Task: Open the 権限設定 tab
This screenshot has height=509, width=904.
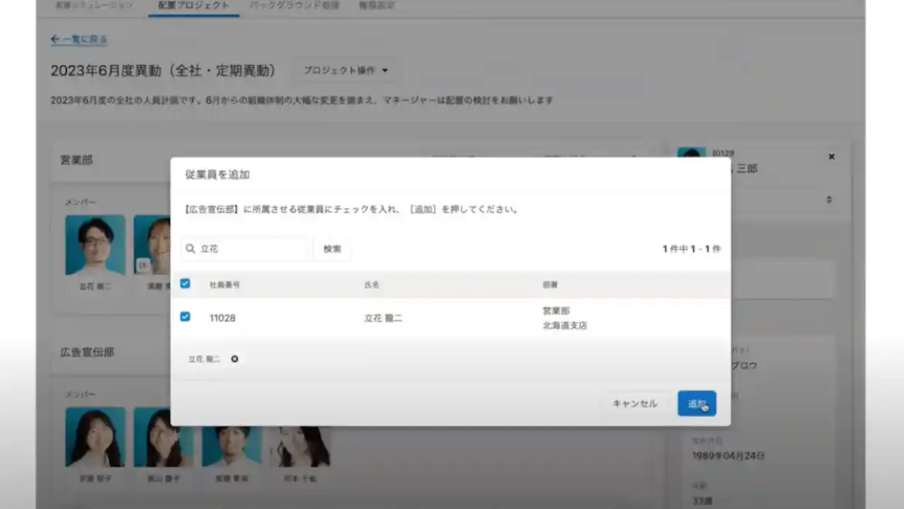Action: pos(377,5)
